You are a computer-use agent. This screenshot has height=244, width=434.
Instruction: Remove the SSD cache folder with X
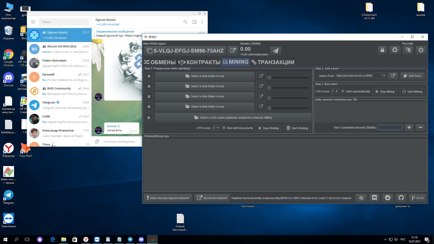pos(149,118)
